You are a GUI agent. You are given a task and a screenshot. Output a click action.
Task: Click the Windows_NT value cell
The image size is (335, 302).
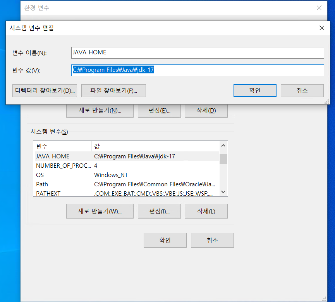coord(111,175)
